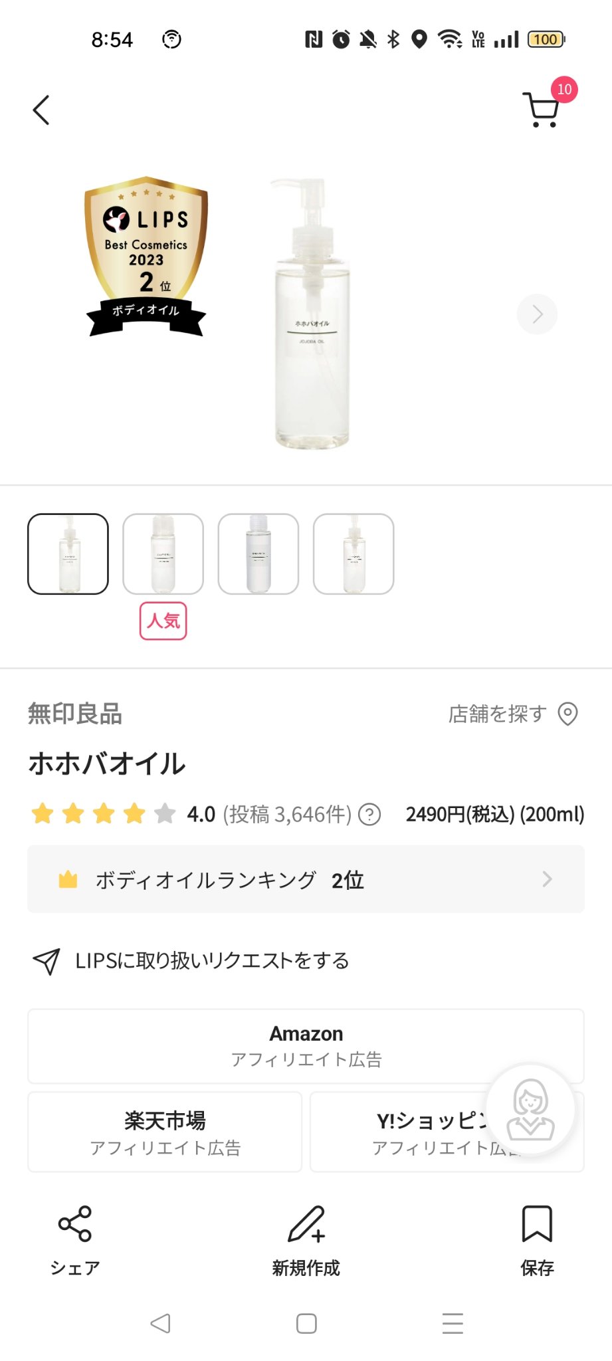This screenshot has height=1361, width=612.
Task: Show next product image
Action: [537, 314]
